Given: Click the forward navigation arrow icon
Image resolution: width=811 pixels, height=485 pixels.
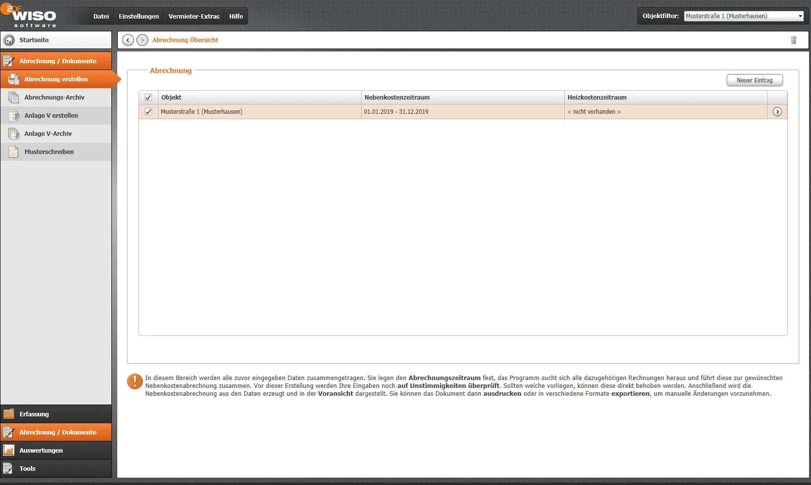Looking at the screenshot, I should (142, 40).
